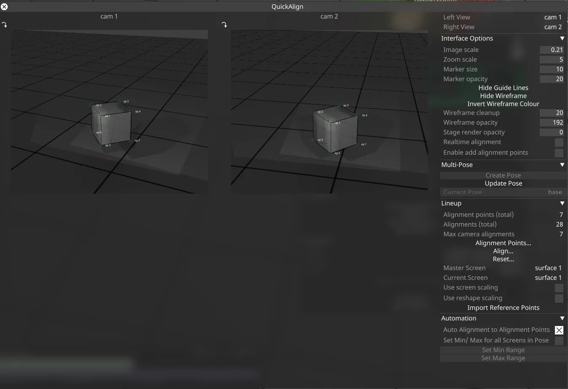Change Left View camera selection

click(x=553, y=17)
